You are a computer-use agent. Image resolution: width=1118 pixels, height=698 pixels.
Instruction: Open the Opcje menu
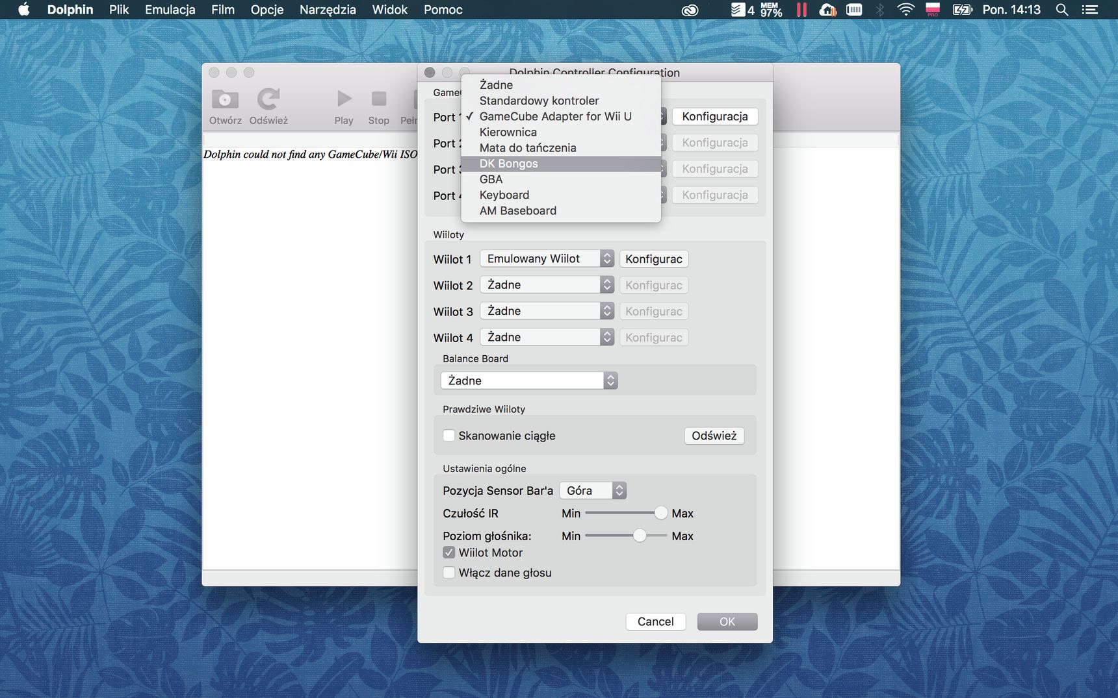point(267,9)
